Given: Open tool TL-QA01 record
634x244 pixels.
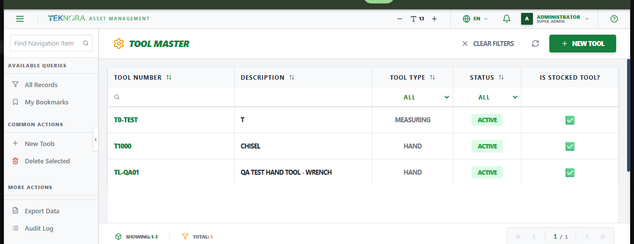Looking at the screenshot, I should 126,172.
